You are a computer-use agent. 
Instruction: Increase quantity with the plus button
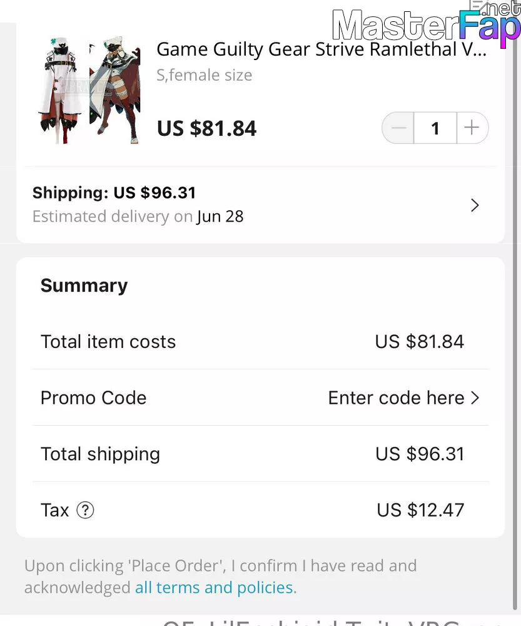pyautogui.click(x=472, y=128)
